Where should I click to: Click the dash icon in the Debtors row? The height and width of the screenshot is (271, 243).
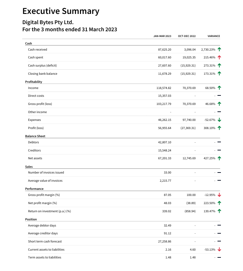click(x=219, y=142)
